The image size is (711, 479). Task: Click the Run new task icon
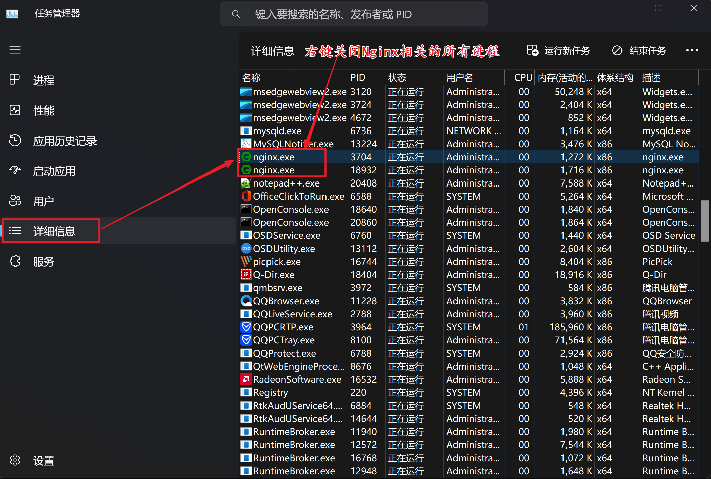(532, 50)
